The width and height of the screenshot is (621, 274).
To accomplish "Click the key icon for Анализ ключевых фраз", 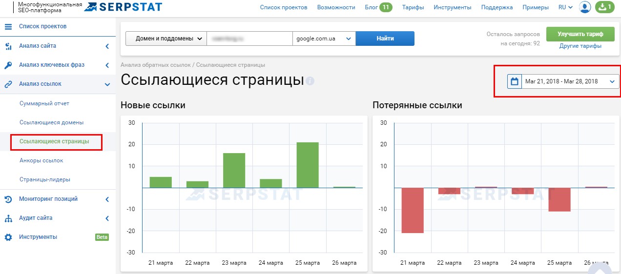I will pos(8,65).
